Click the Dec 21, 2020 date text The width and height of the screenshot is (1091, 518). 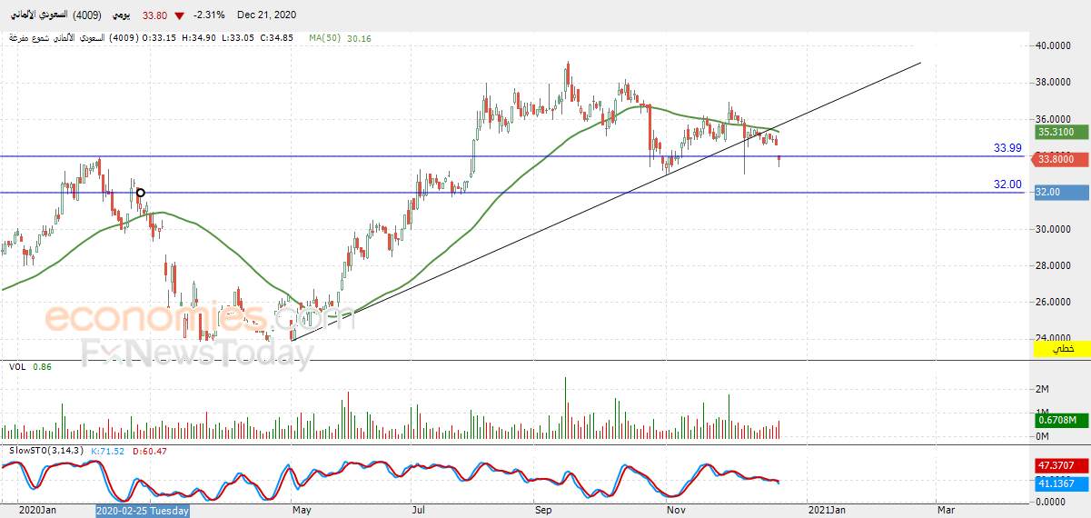[266, 15]
